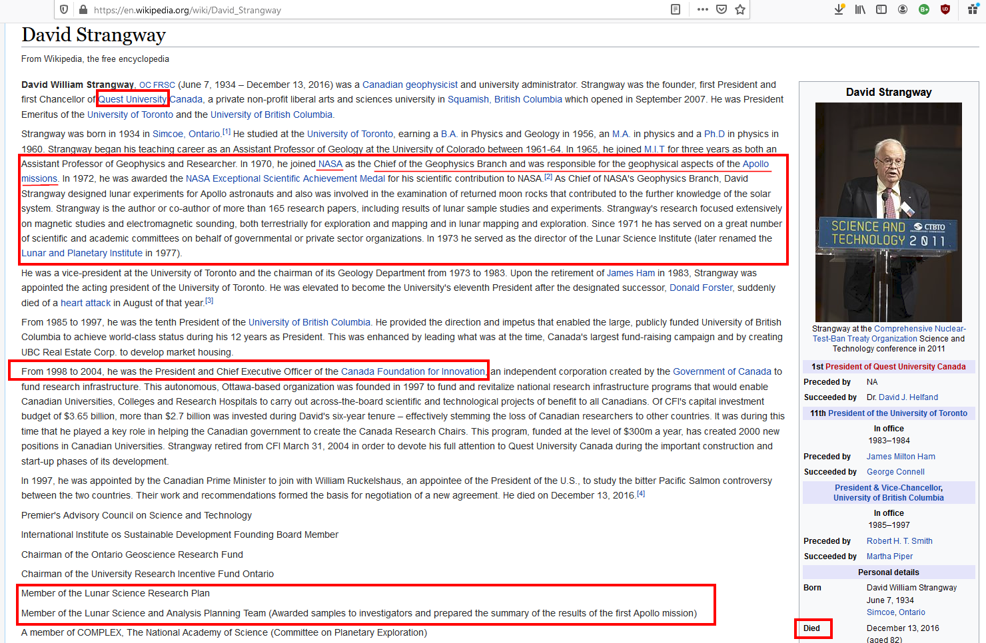This screenshot has width=986, height=643.
Task: Click 'Member of the Lunar Science Research Plan' text
Action: [115, 593]
